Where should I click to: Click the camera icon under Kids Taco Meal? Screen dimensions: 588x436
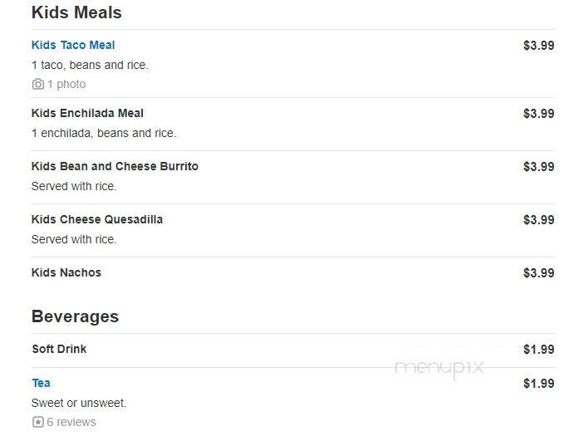pos(38,84)
